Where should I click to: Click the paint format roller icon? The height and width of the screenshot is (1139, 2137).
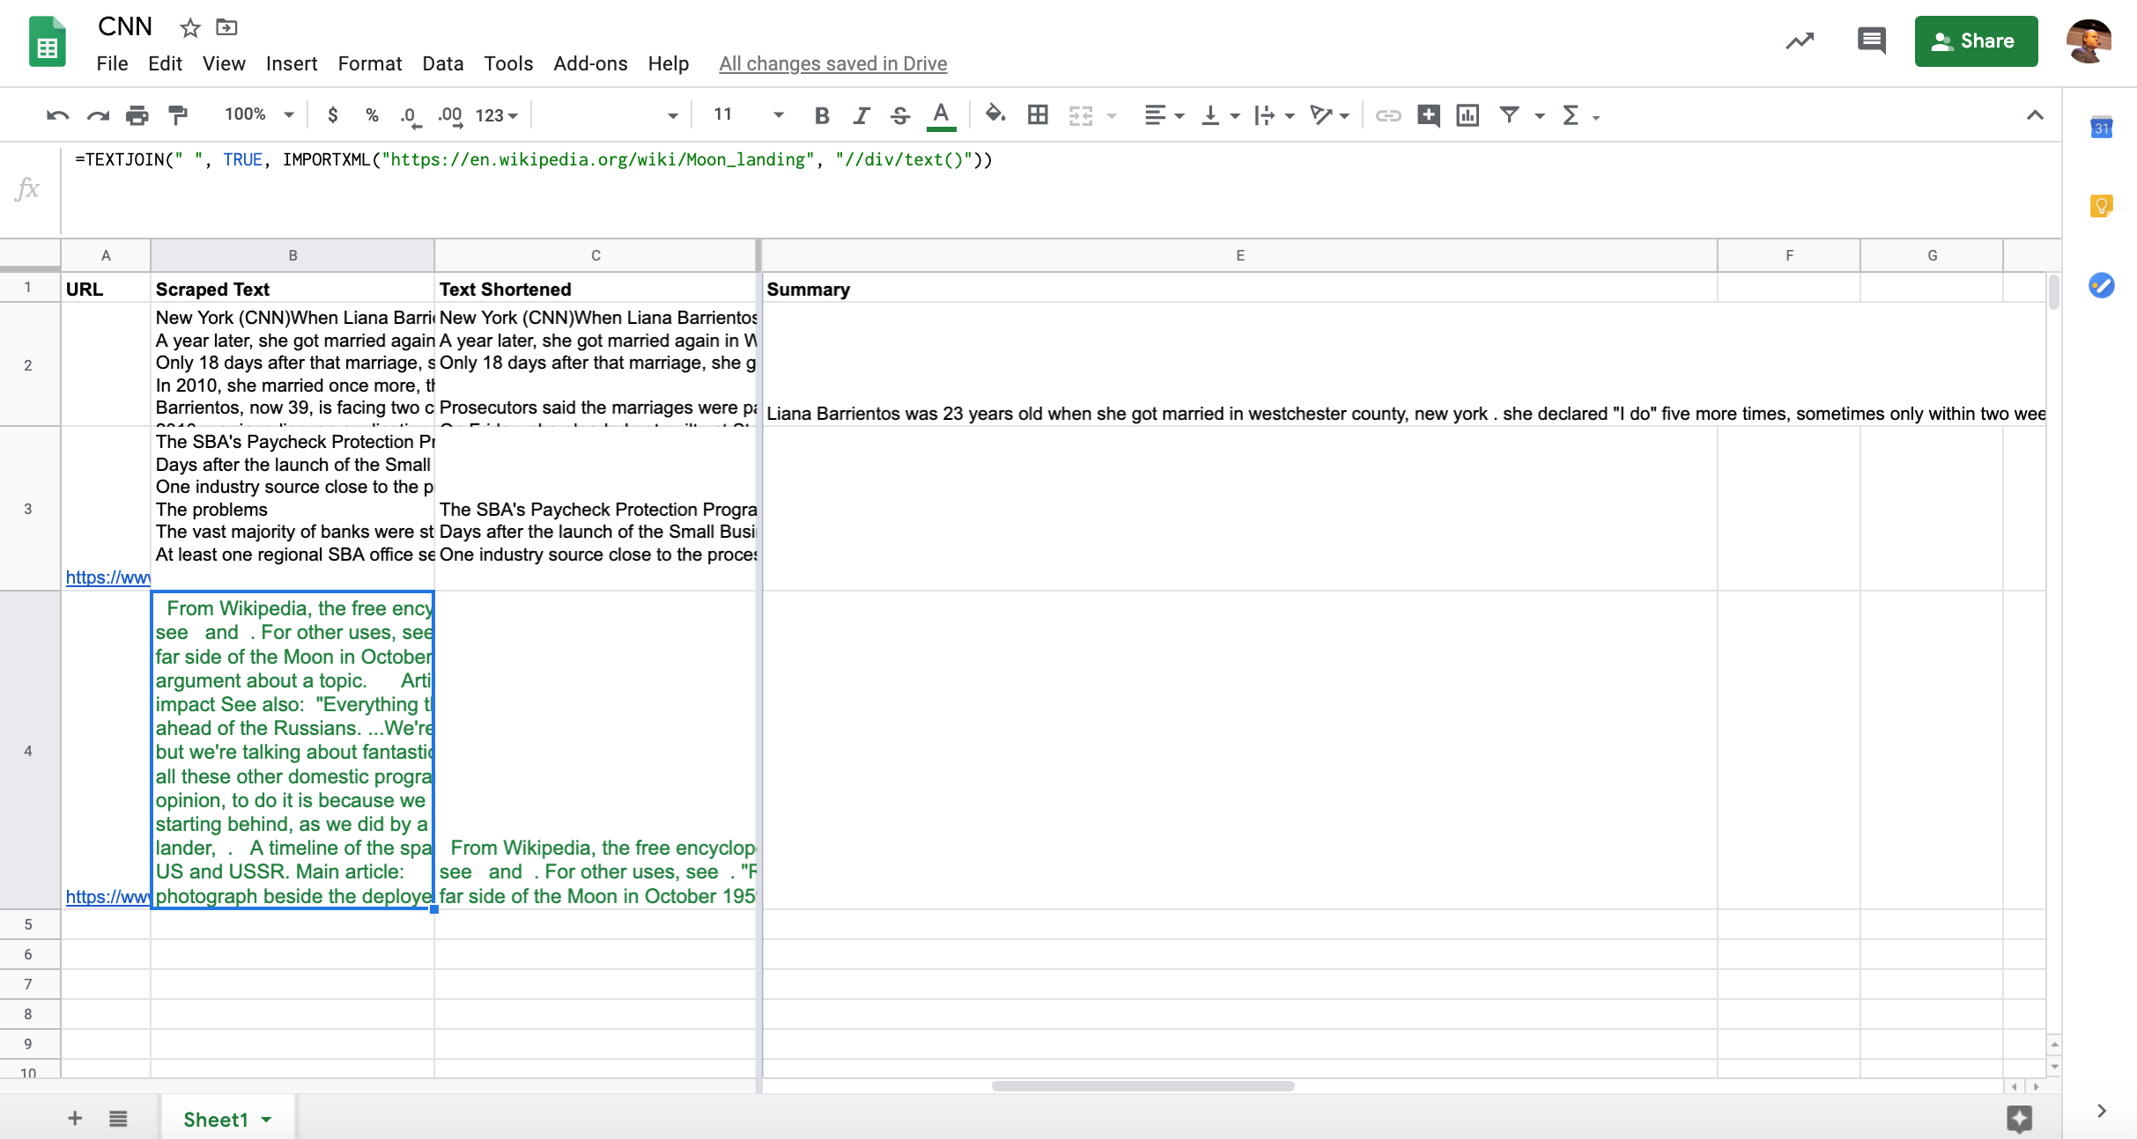click(178, 115)
